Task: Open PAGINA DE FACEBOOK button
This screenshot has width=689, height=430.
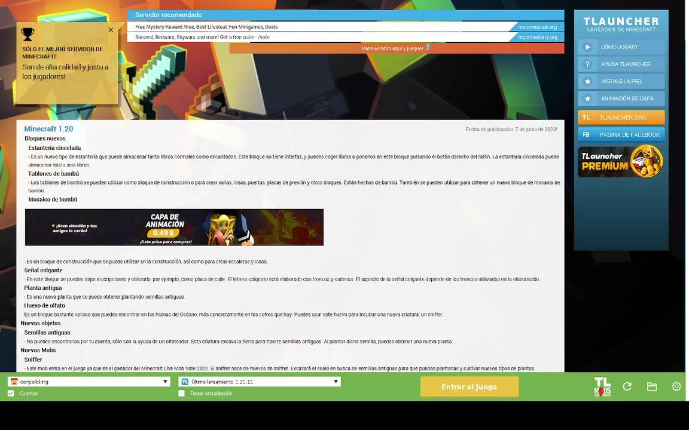Action: [x=621, y=135]
